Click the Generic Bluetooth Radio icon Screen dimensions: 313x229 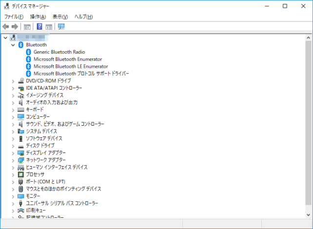(x=28, y=52)
